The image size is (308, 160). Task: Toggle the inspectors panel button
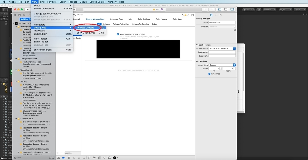(x=232, y=9)
